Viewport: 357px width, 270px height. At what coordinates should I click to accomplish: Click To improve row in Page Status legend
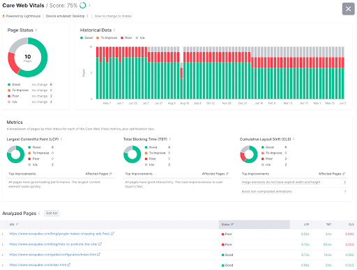[30, 90]
